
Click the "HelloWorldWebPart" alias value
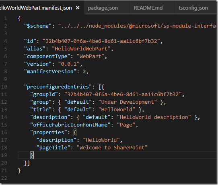pos(81,49)
